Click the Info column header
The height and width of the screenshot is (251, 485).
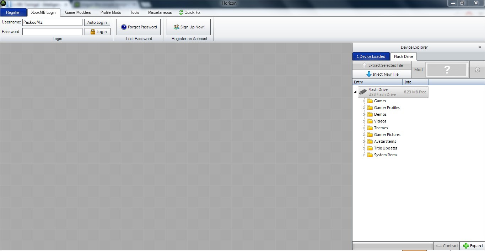(416, 82)
